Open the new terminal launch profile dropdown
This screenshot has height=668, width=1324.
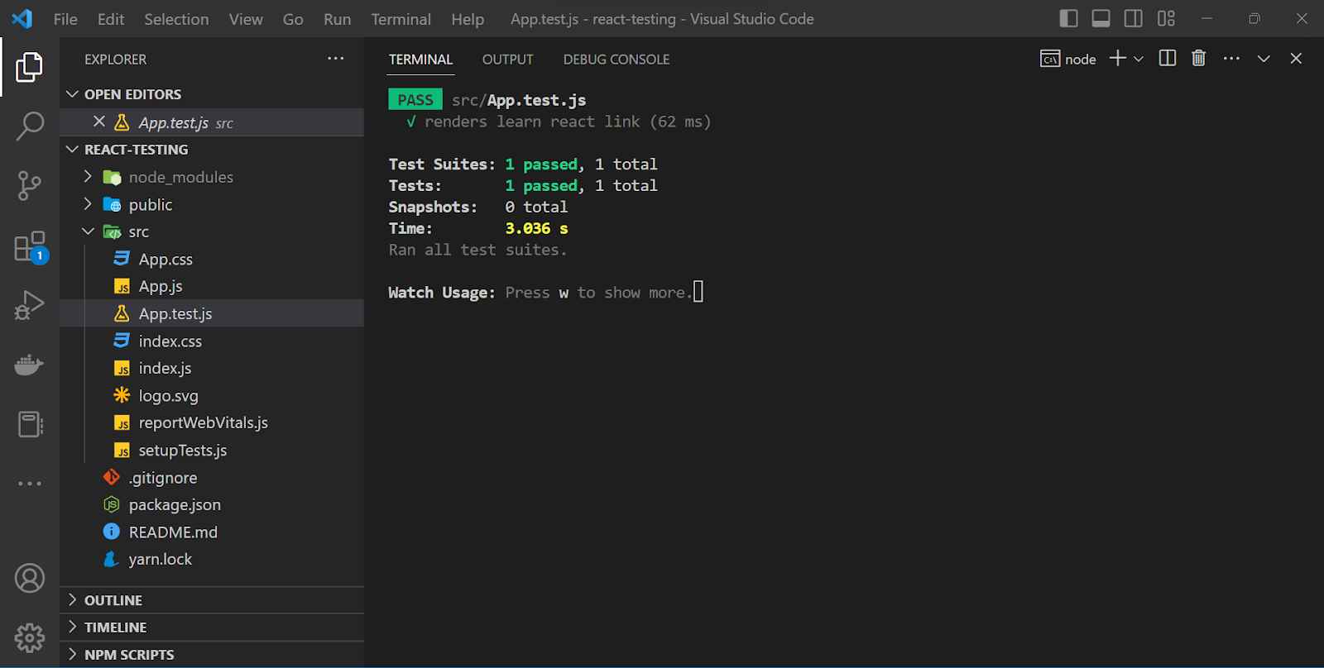click(x=1139, y=59)
